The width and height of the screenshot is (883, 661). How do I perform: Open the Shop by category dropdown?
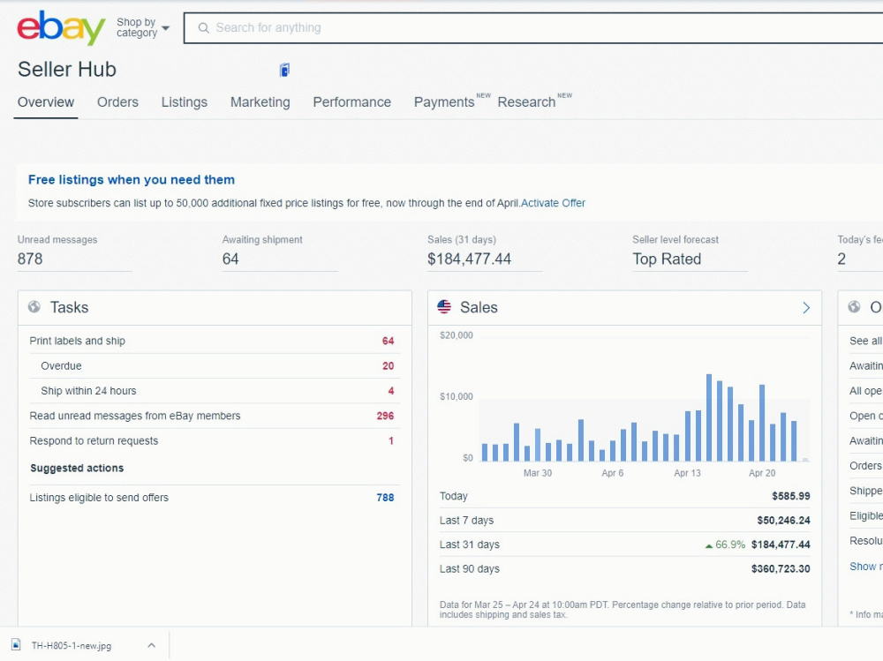(x=142, y=27)
